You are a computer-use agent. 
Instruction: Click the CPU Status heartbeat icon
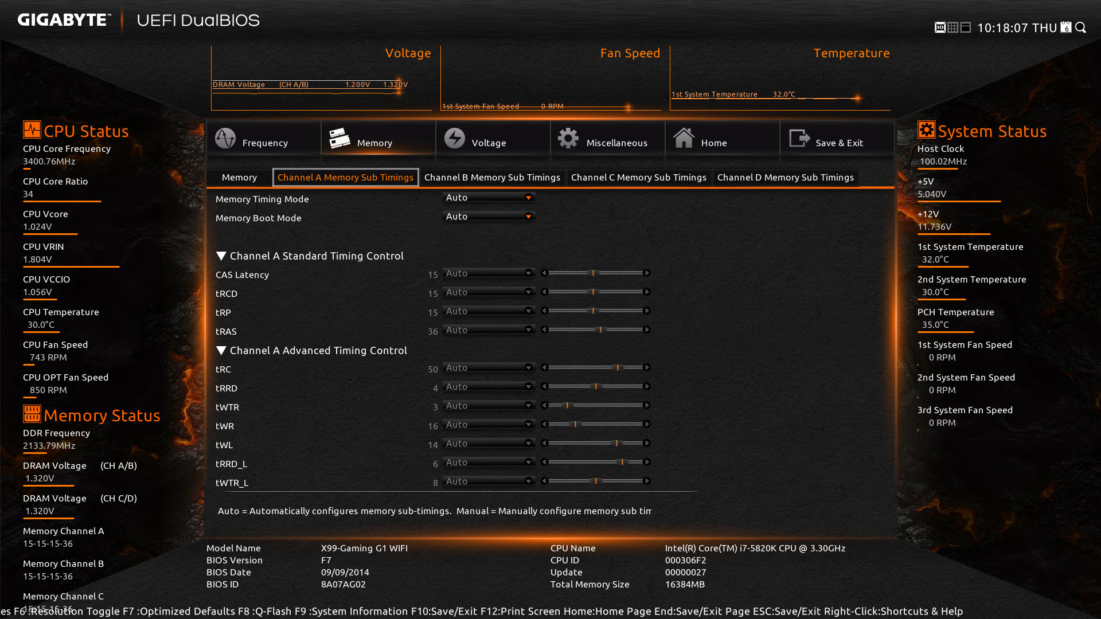pyautogui.click(x=32, y=130)
